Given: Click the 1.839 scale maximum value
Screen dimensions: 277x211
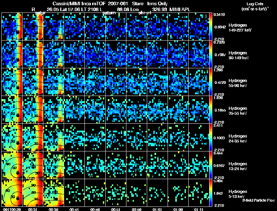Looking at the screenshot, I should (x=218, y=98).
